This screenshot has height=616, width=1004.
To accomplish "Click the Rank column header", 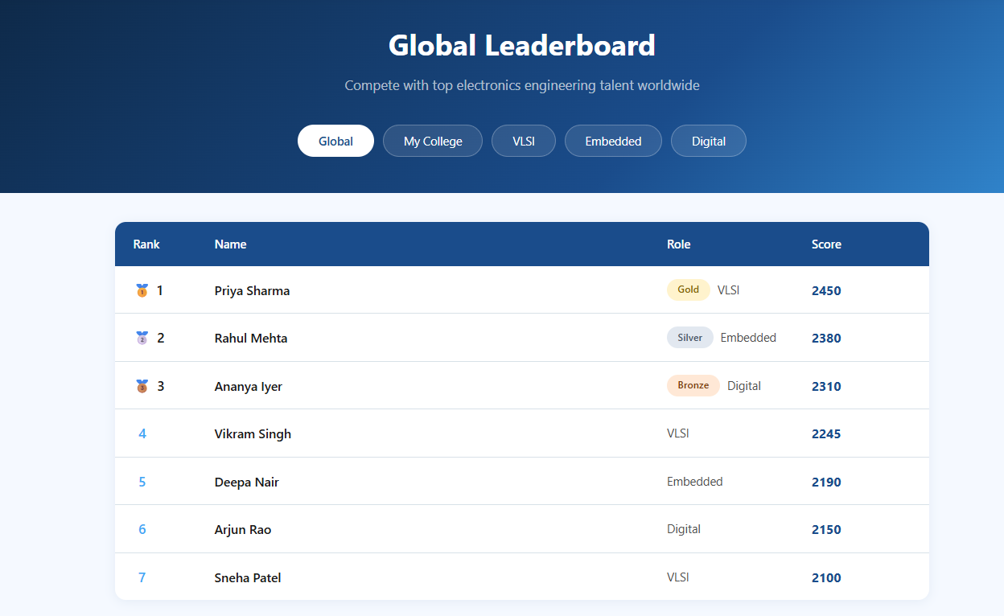I will [x=146, y=244].
